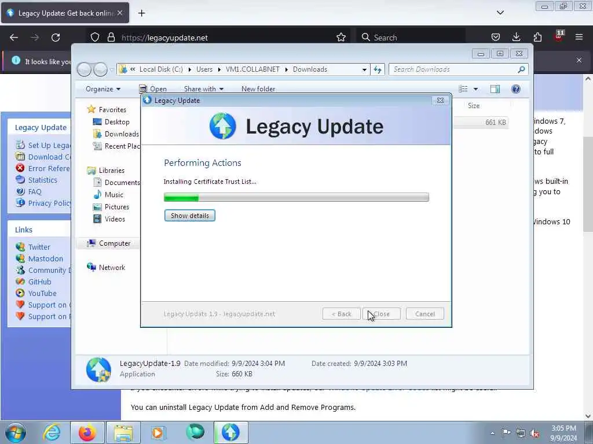The image size is (593, 444).
Task: Click the green round taskbar icon
Action: [195, 432]
